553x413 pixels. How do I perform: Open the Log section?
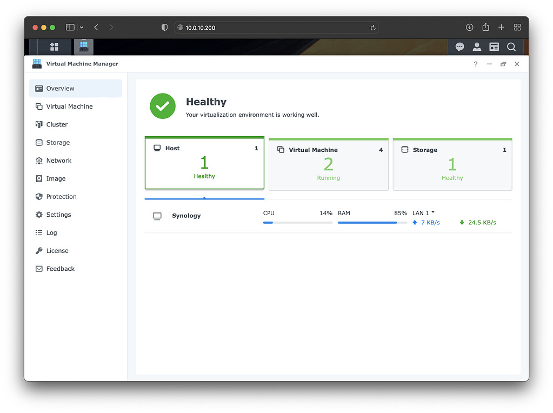point(52,232)
